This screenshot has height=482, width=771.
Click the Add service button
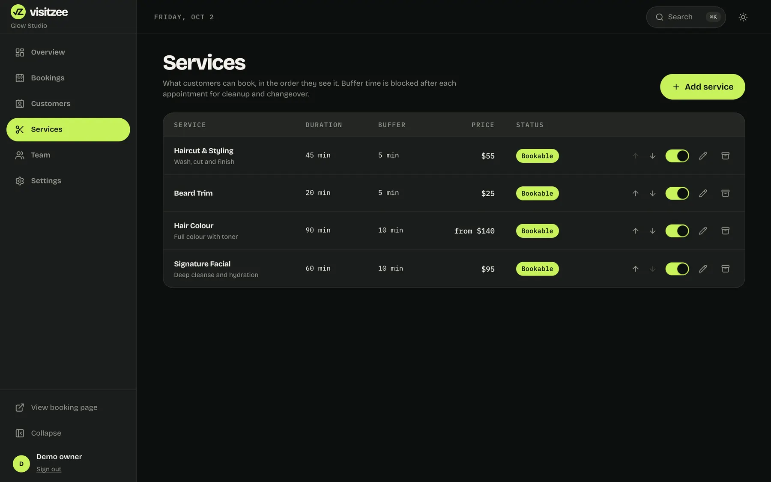pyautogui.click(x=702, y=87)
